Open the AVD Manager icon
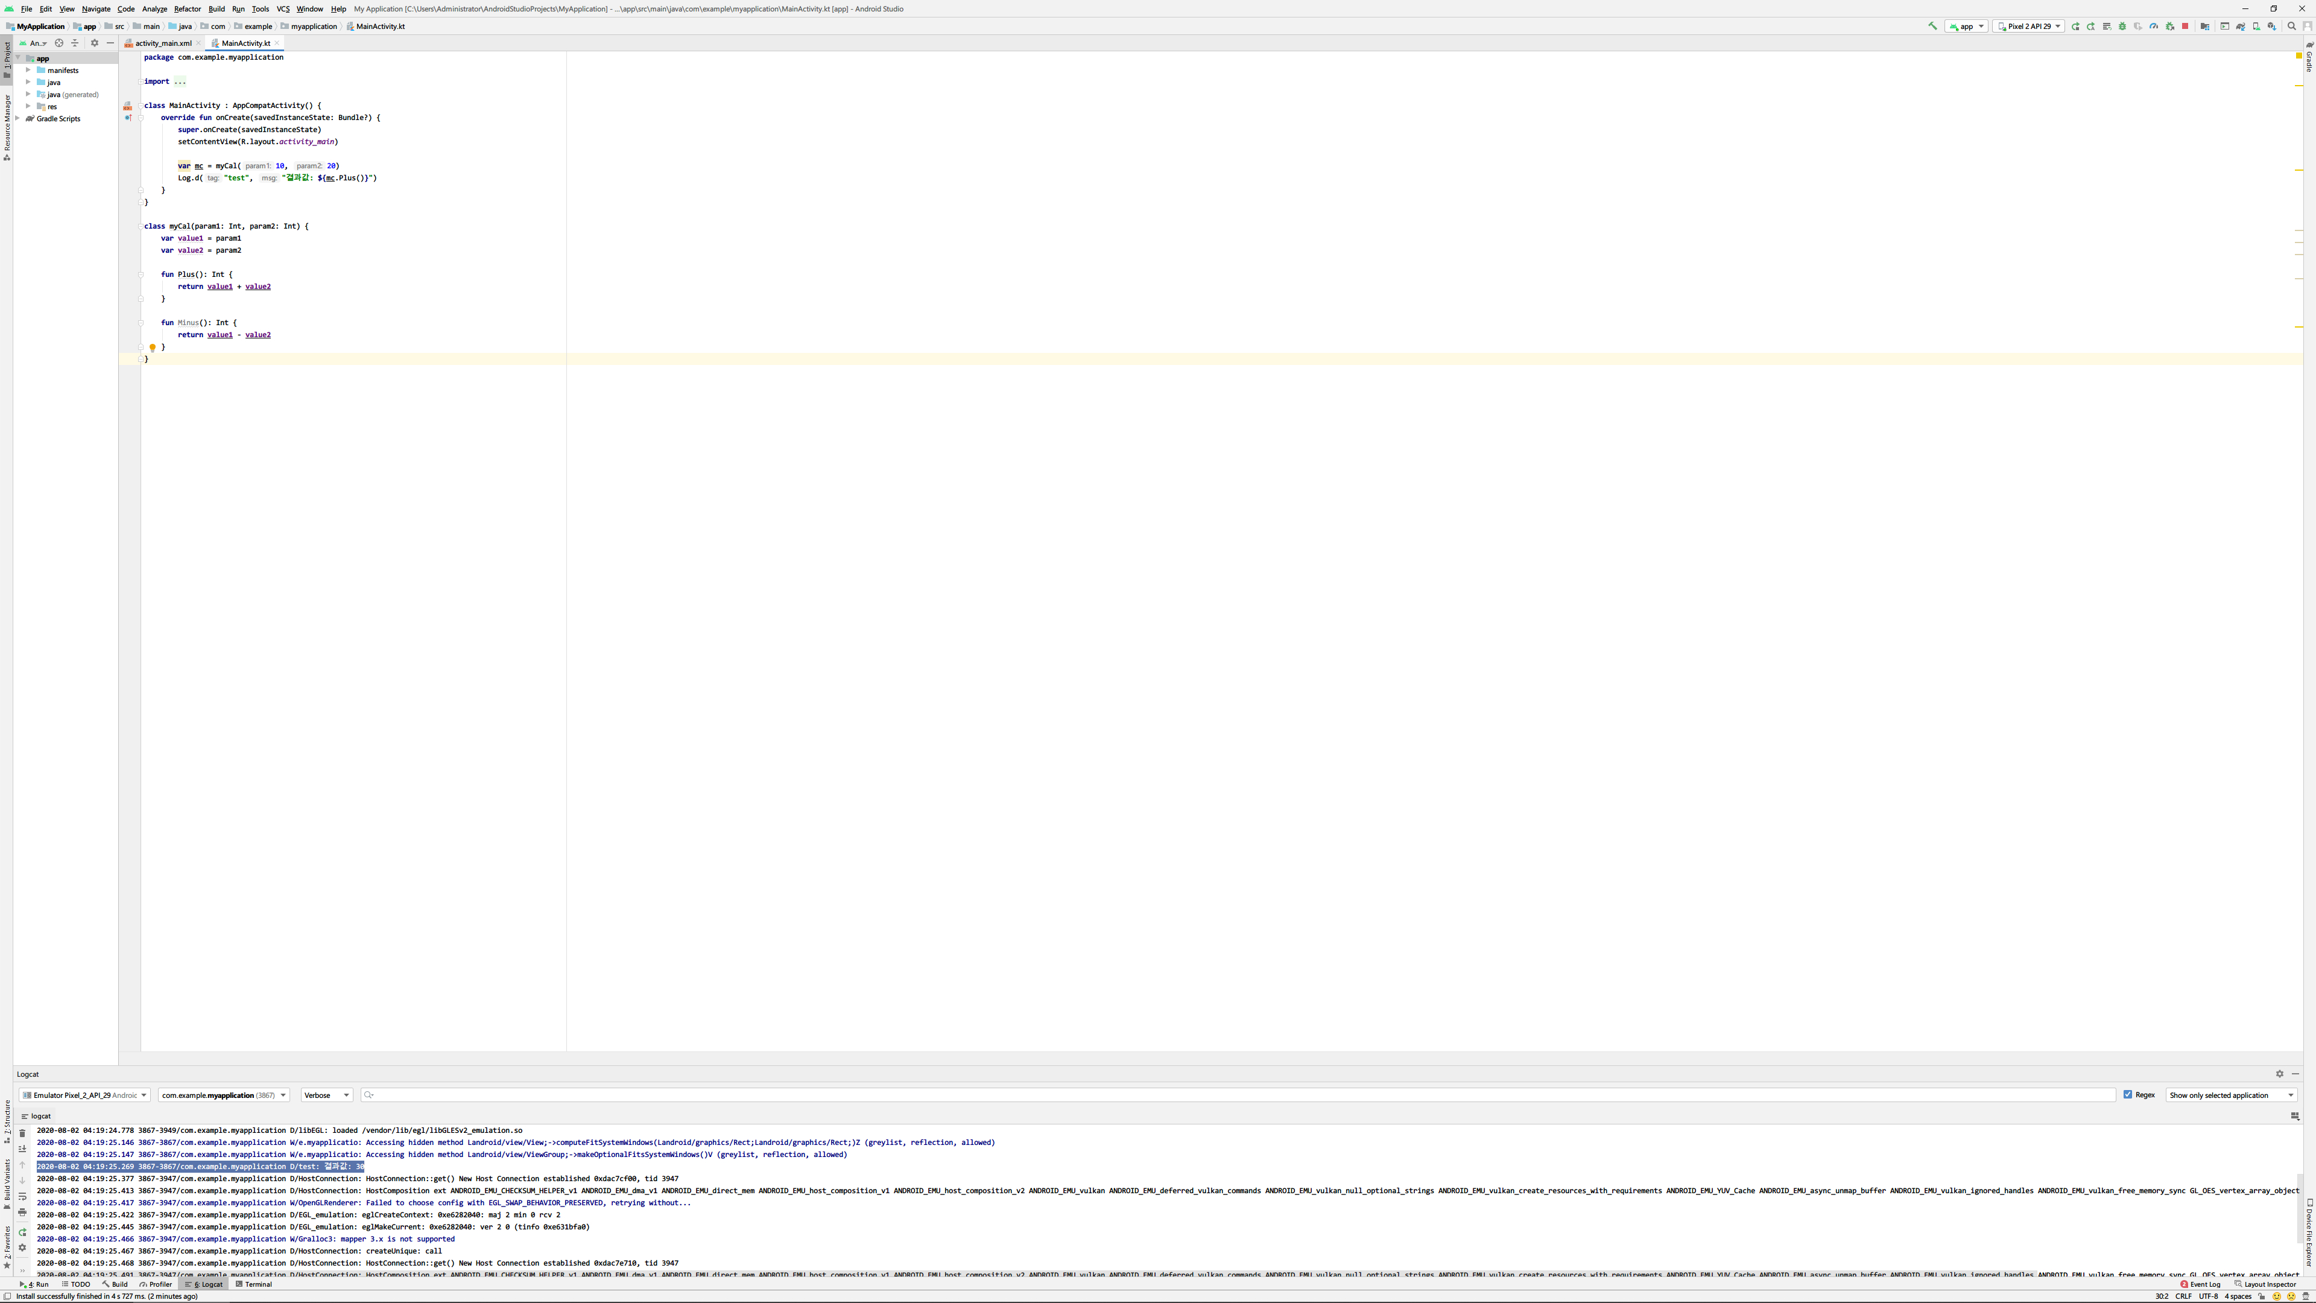 click(x=2256, y=26)
